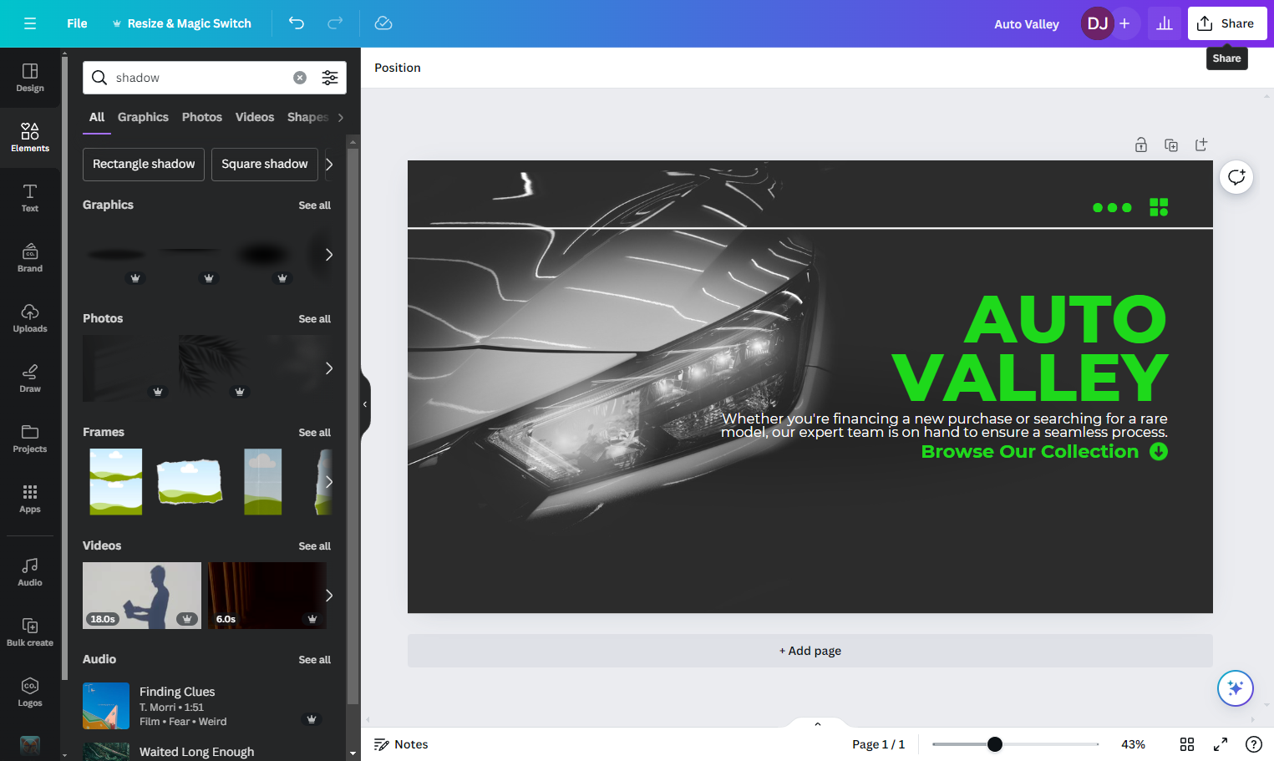Viewport: 1274px width, 761px height.
Task: Duplicate page using the copy icon
Action: [1171, 145]
